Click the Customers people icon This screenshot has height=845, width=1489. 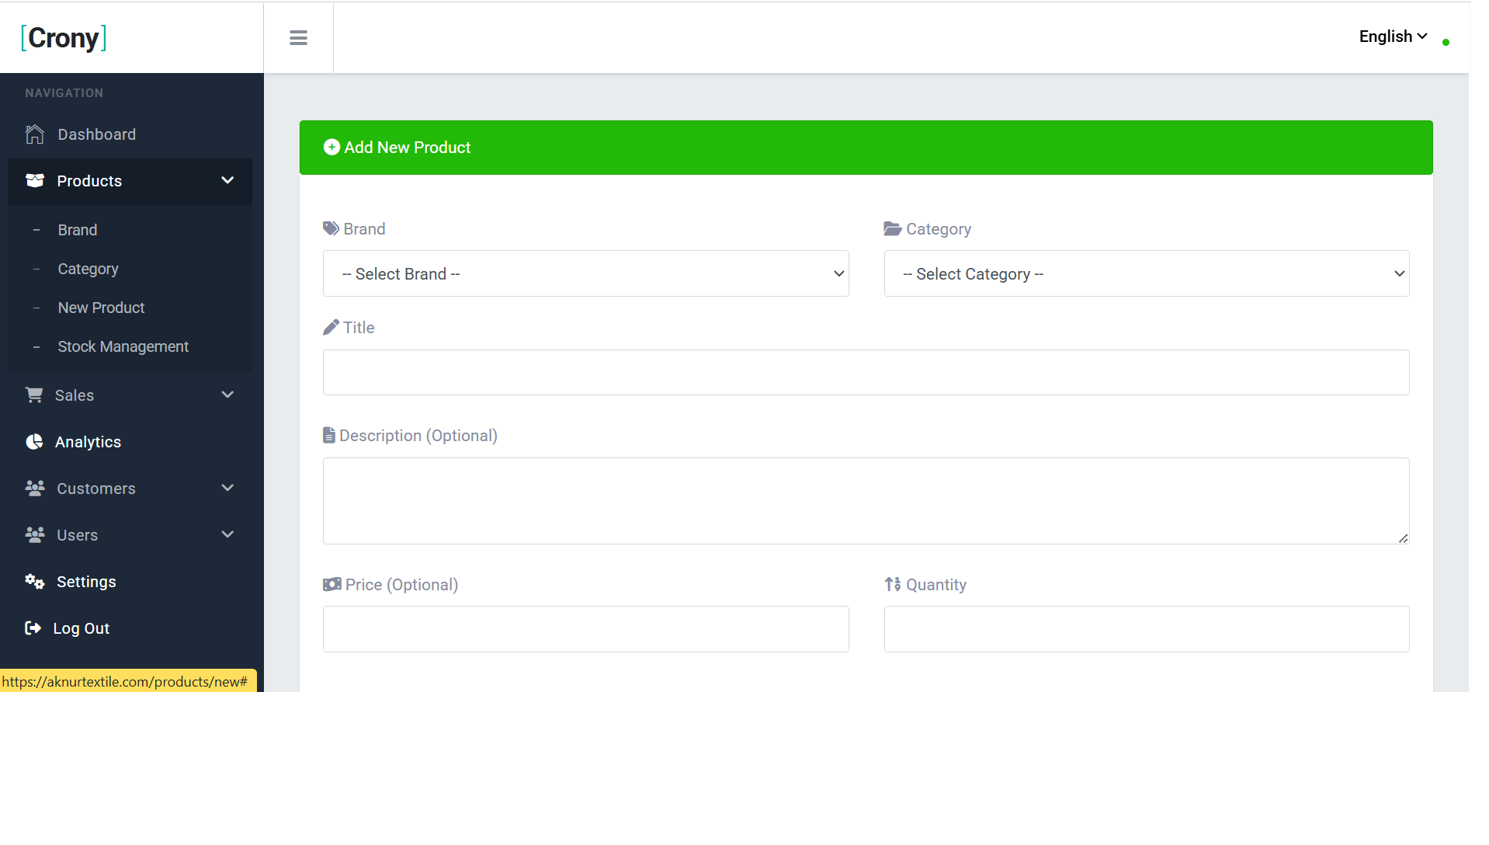[x=35, y=488]
